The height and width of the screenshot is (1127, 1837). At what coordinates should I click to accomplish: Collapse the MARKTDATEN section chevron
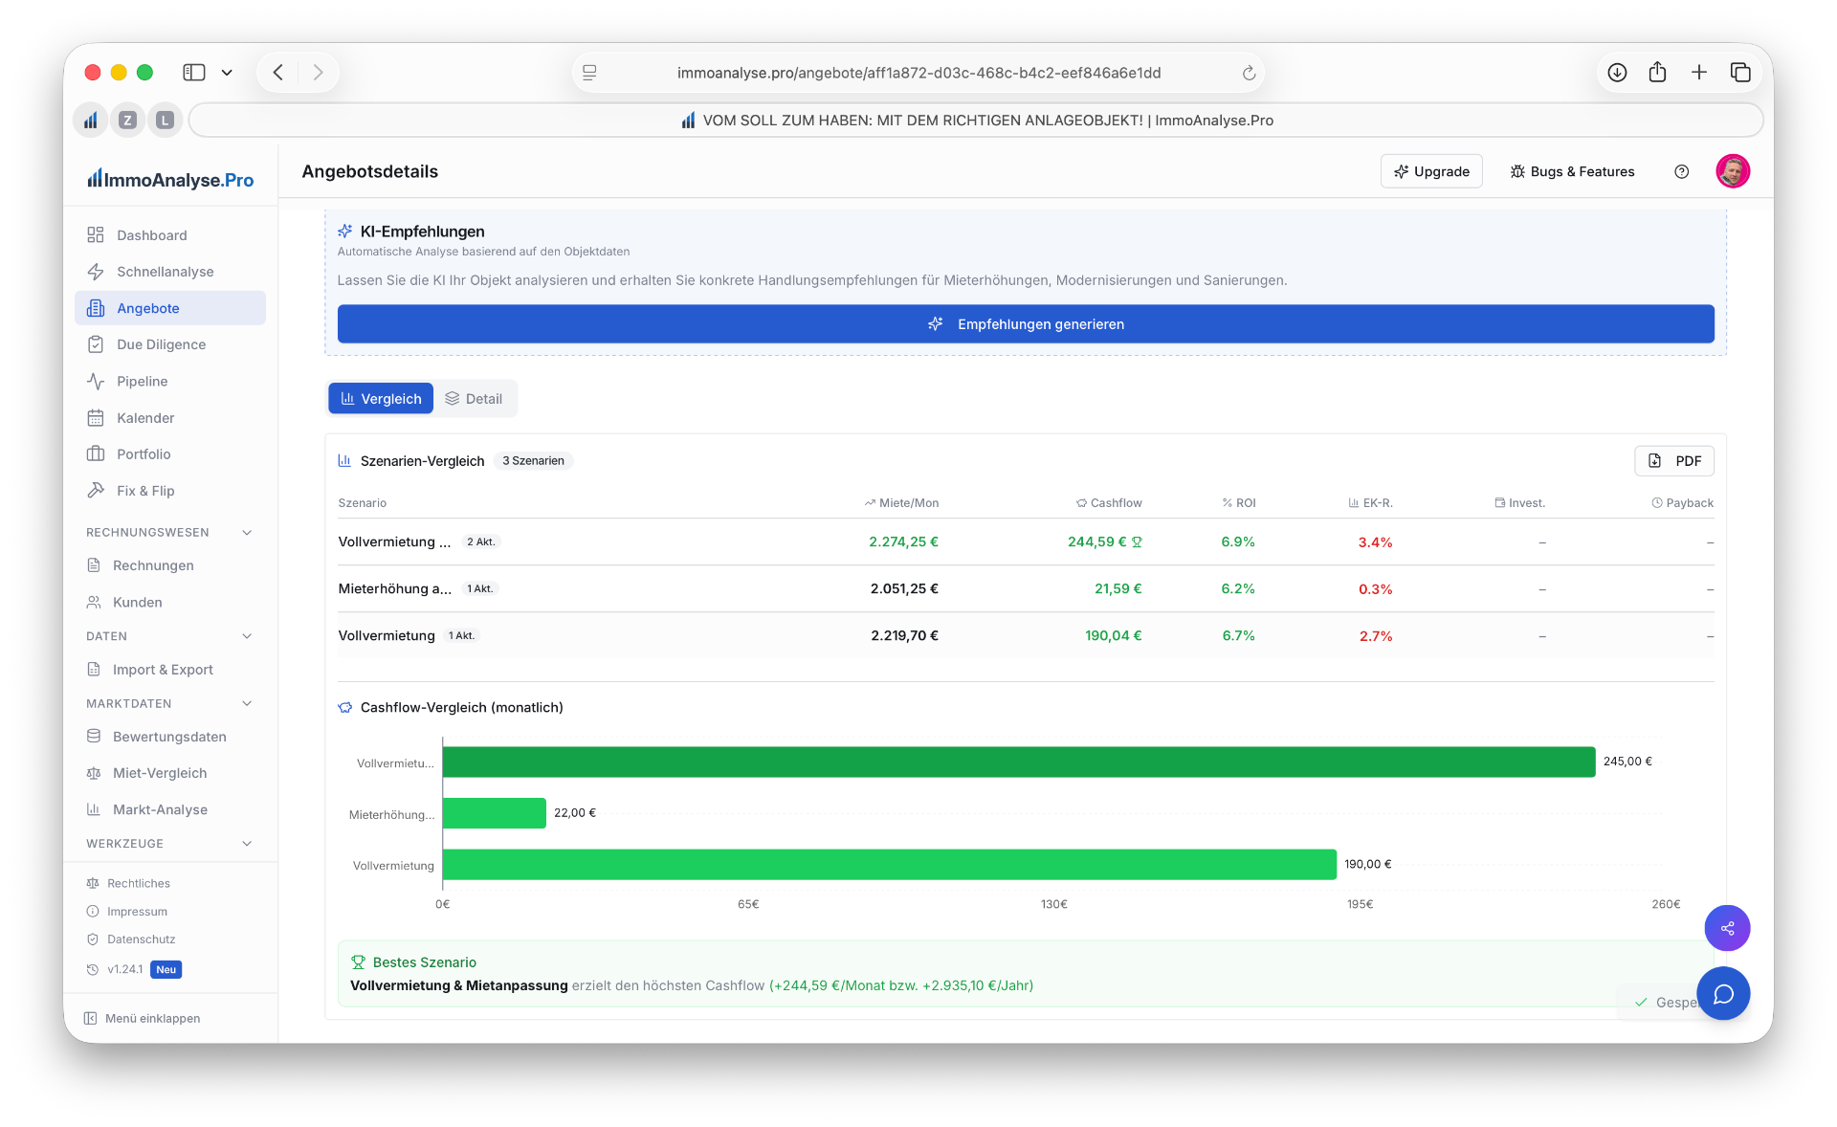pyautogui.click(x=247, y=704)
